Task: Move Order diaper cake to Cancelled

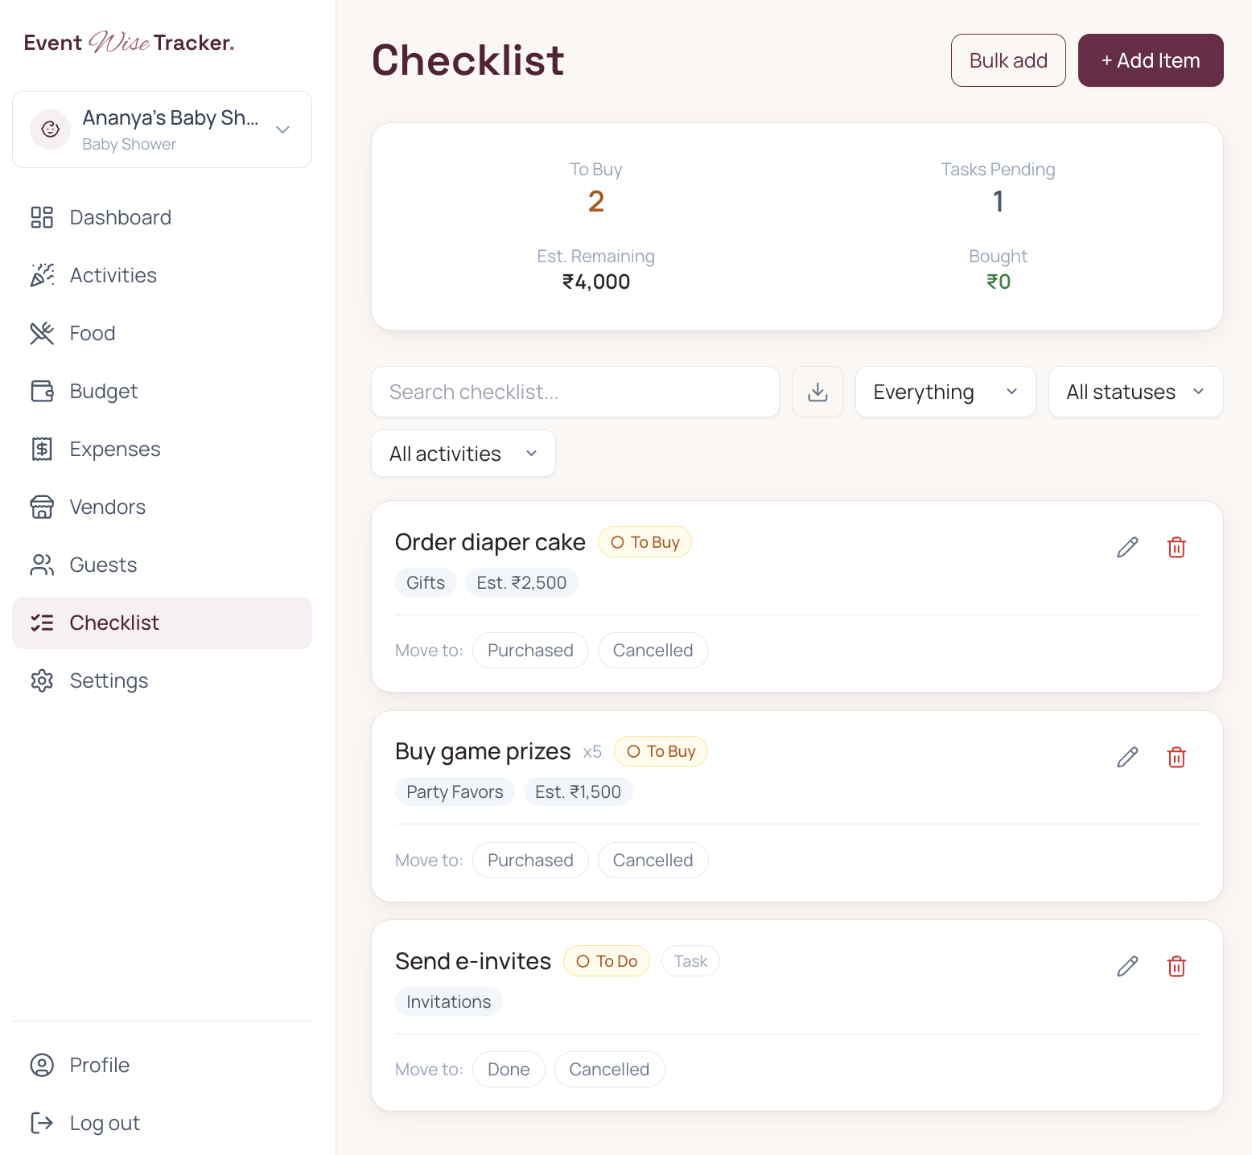Action: click(x=653, y=650)
